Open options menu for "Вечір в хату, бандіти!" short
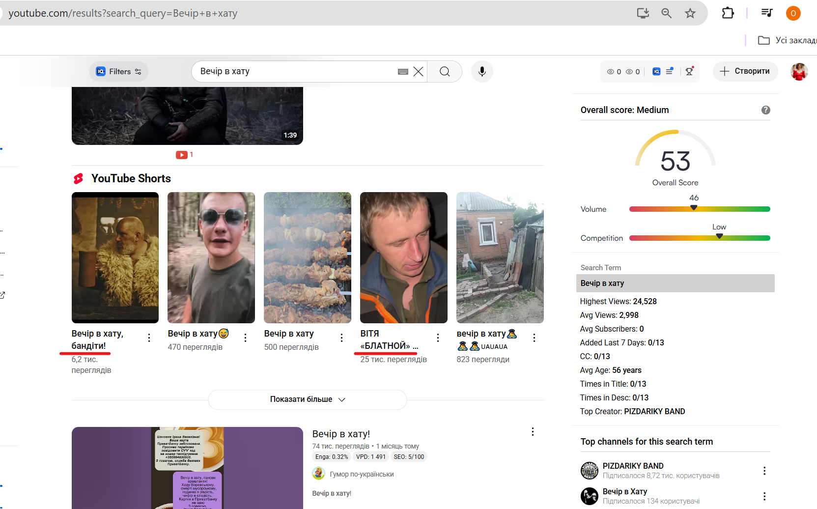This screenshot has width=817, height=509. pyautogui.click(x=149, y=338)
